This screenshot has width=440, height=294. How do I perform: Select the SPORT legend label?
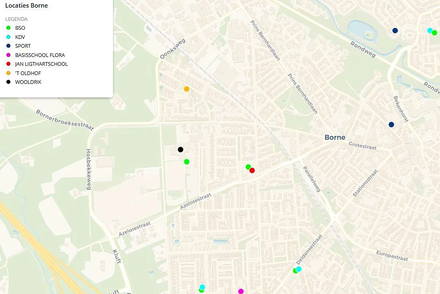[23, 46]
